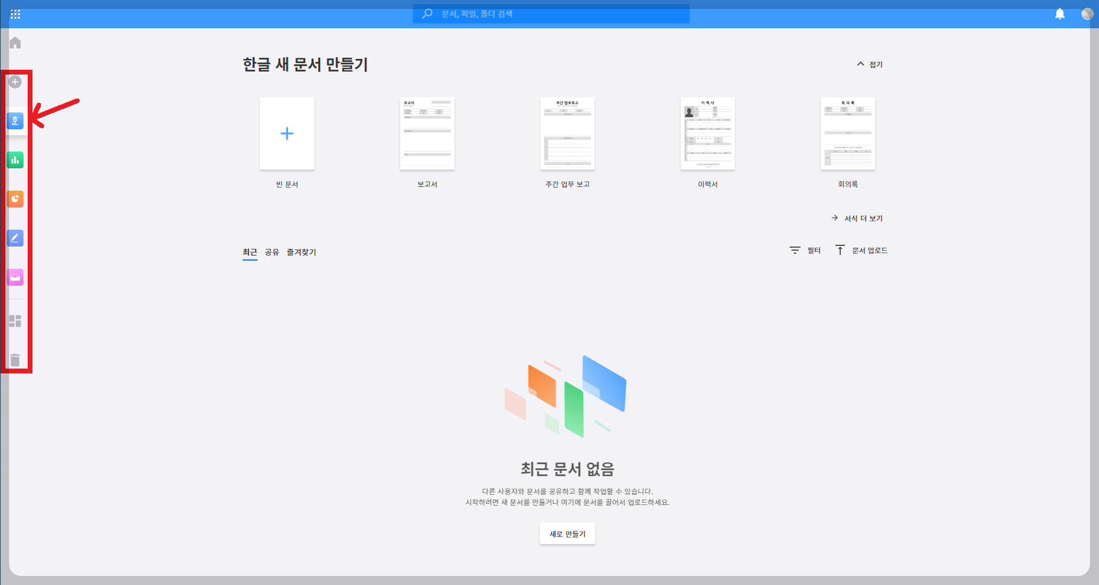Switch to the 즐겨찾기 tab
This screenshot has height=585, width=1099.
click(x=302, y=253)
